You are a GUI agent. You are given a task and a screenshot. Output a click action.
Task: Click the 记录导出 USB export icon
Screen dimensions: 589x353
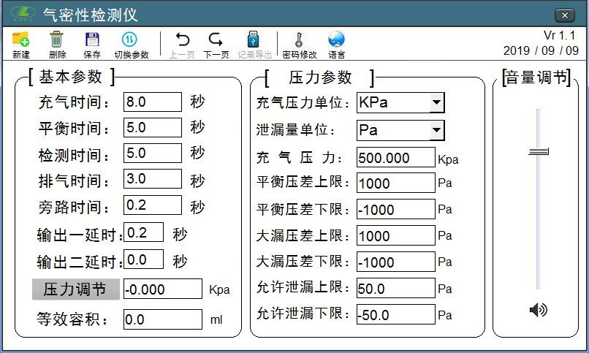(x=254, y=40)
